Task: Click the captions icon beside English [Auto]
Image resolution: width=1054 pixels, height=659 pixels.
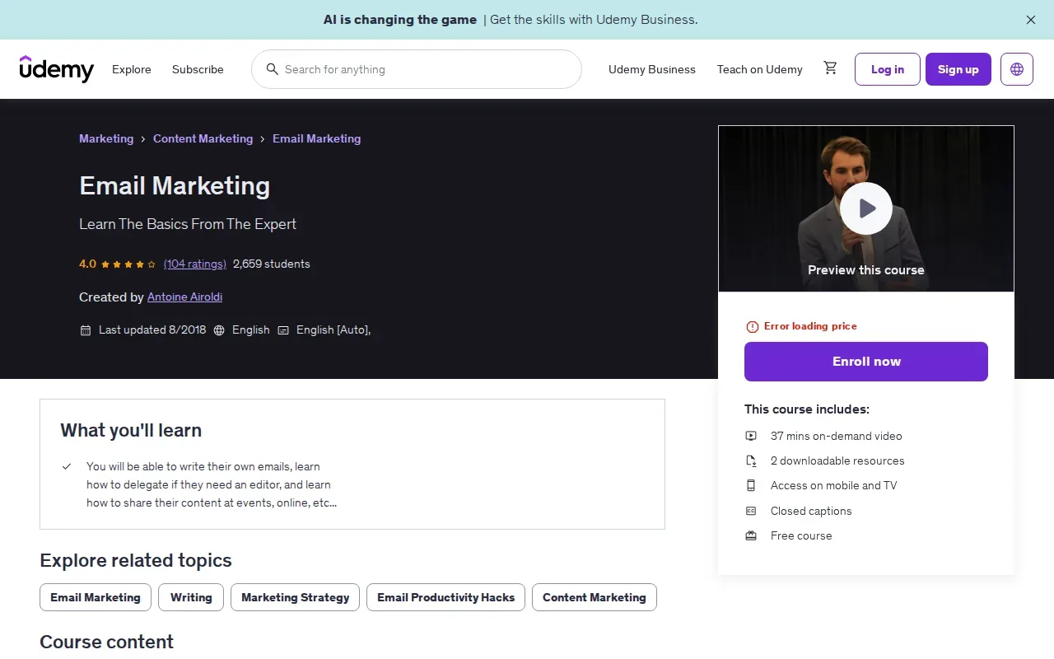Action: pos(283,330)
